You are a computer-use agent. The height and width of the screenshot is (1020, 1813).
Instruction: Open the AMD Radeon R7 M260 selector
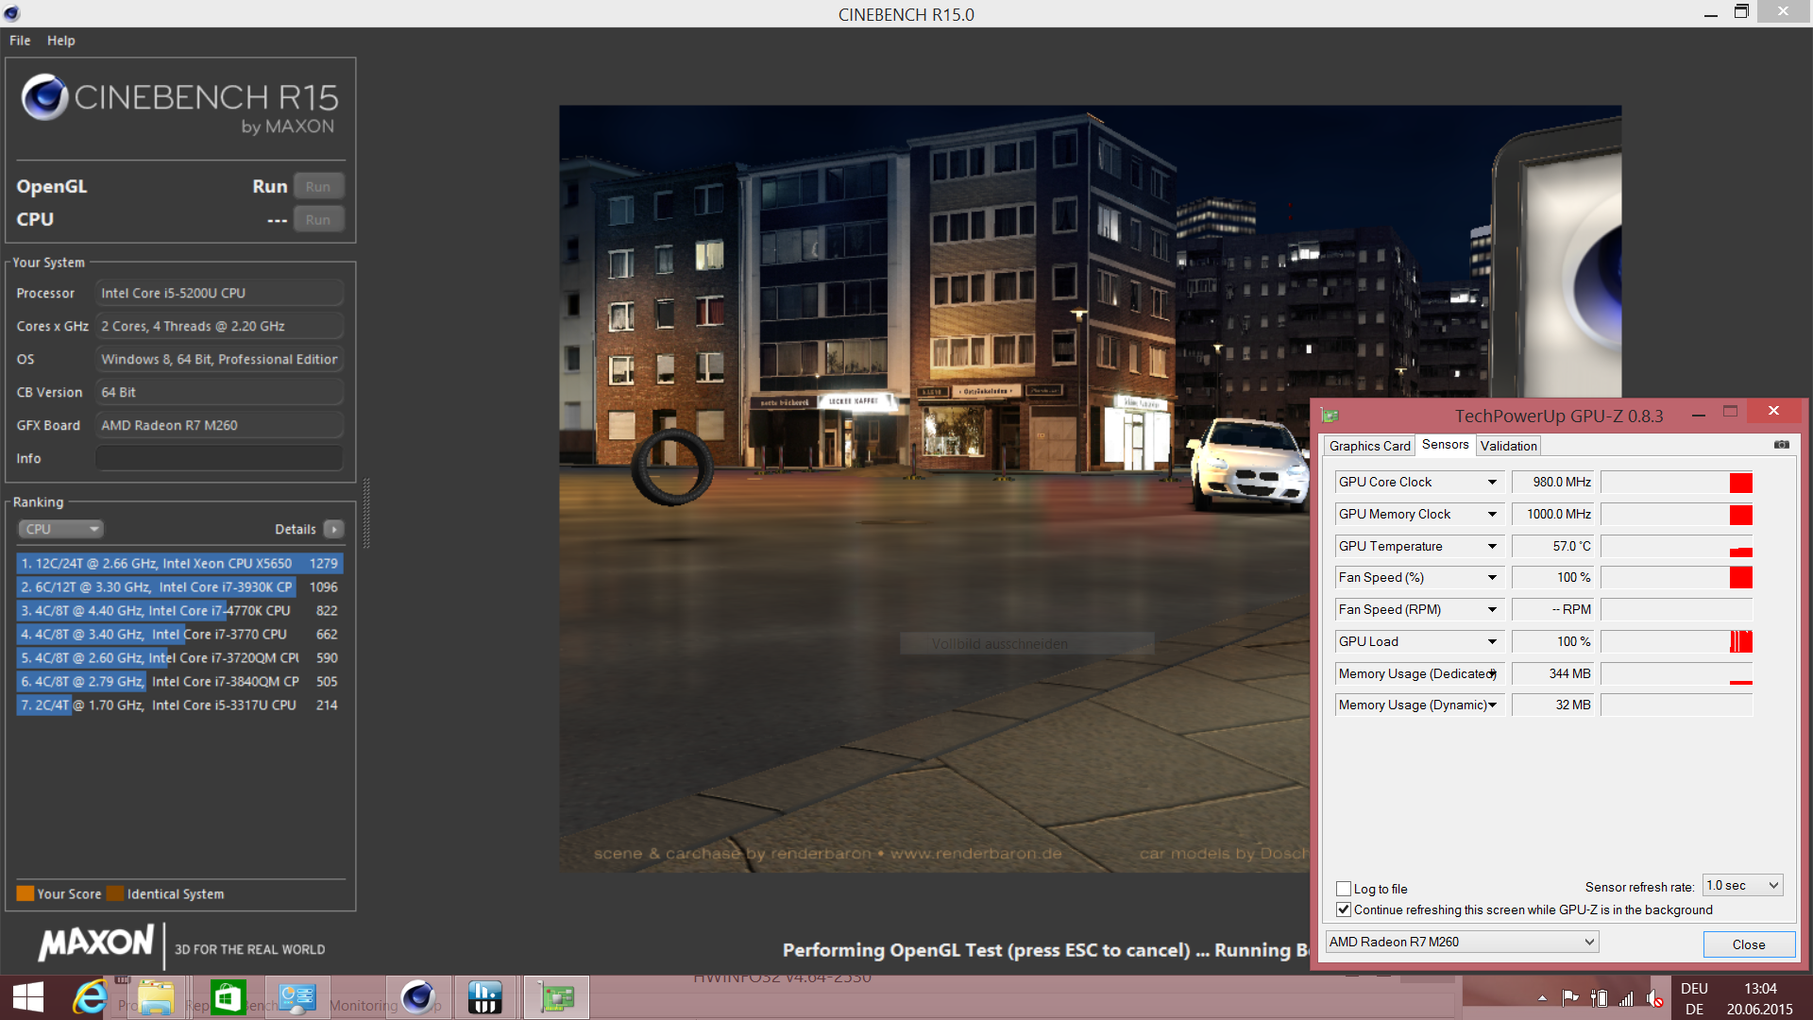point(1462,942)
